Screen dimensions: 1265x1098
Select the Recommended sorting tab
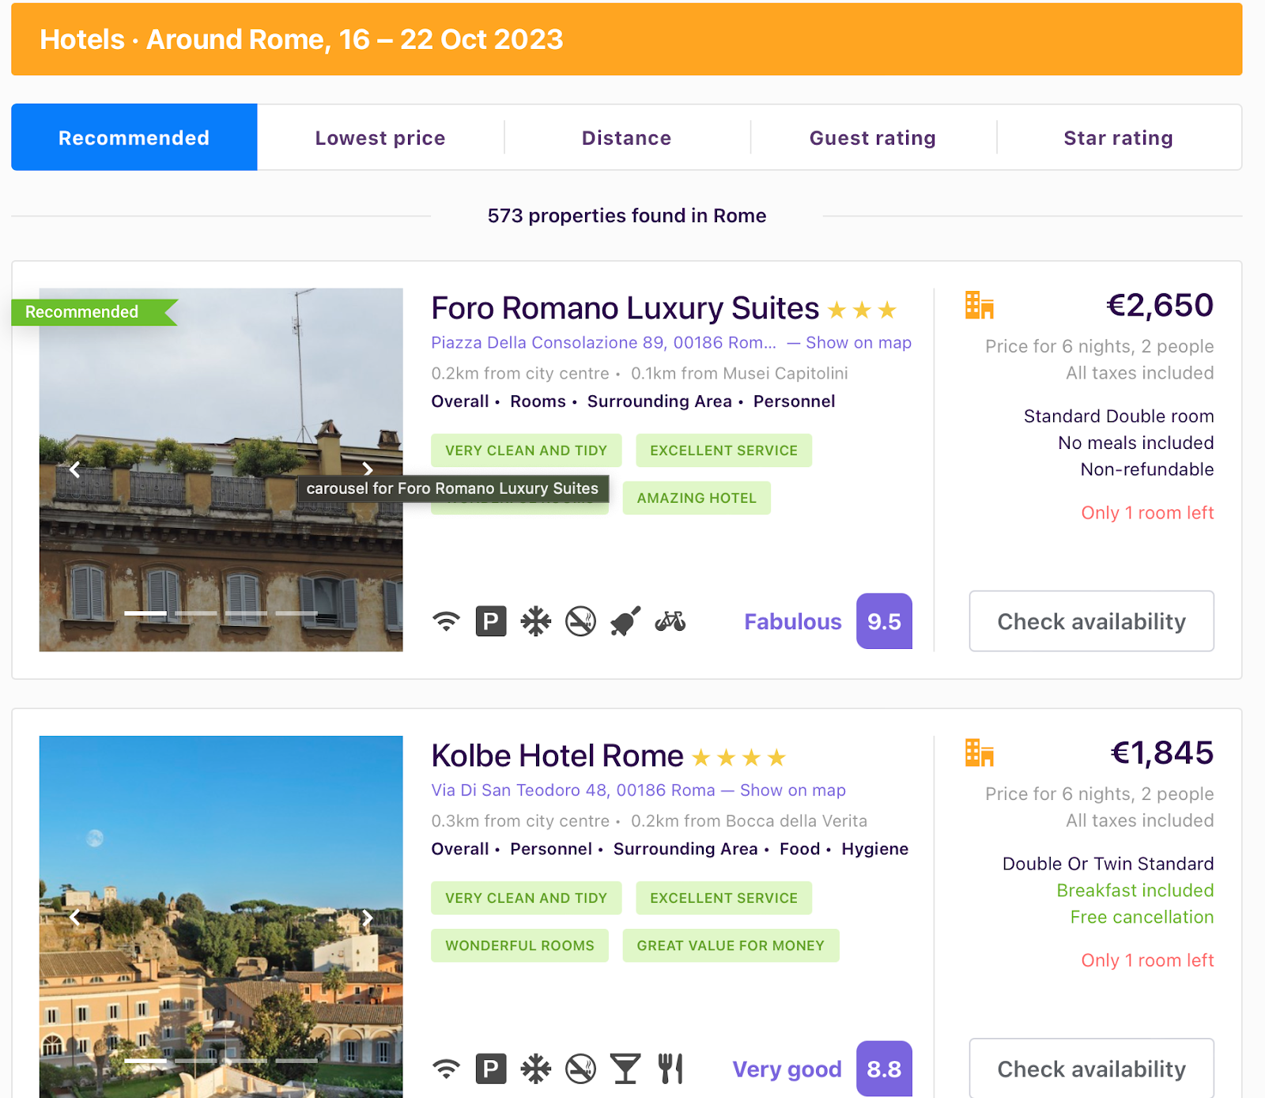coord(134,138)
